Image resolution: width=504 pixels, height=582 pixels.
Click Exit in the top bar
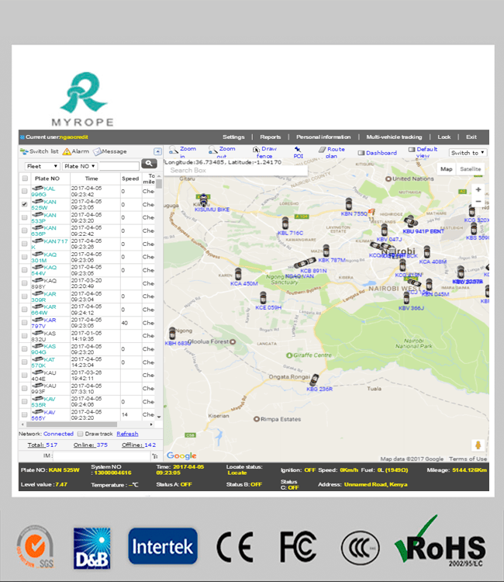471,137
